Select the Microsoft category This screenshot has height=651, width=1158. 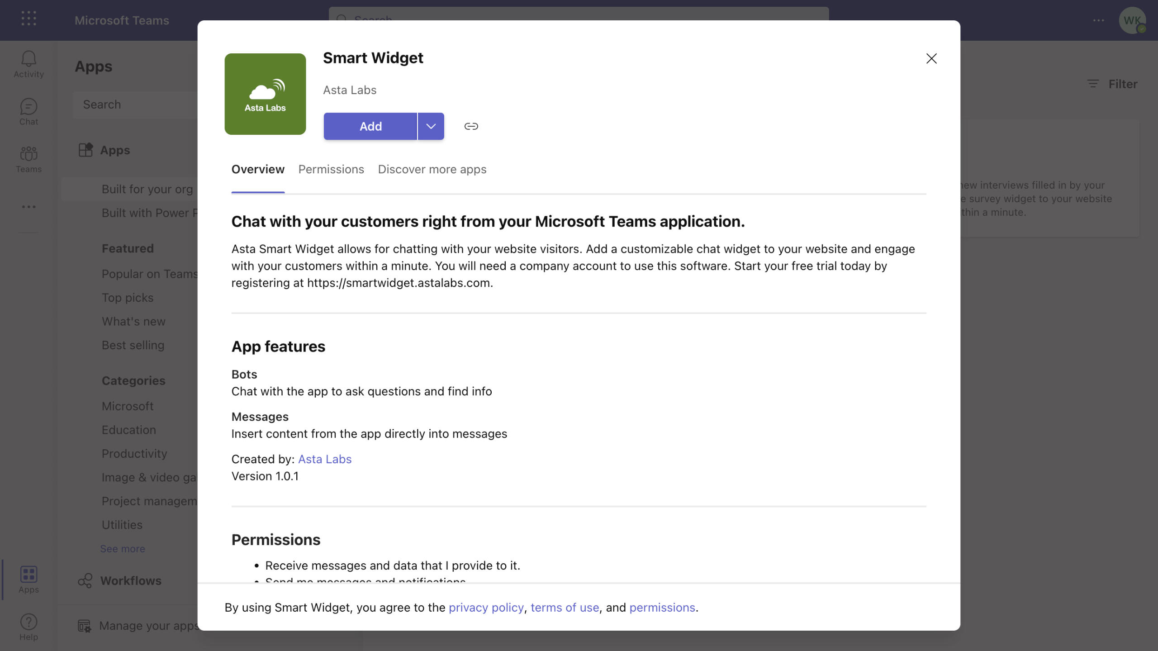pos(128,406)
